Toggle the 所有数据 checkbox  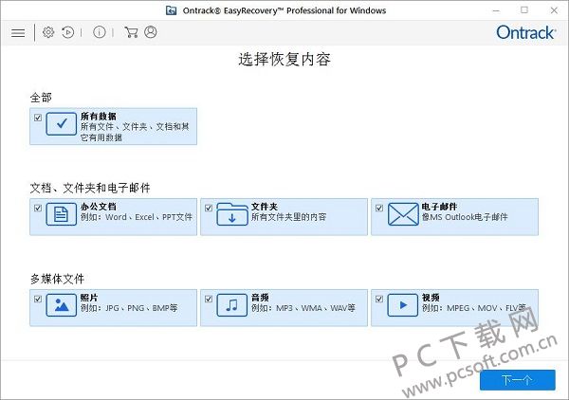[38, 118]
